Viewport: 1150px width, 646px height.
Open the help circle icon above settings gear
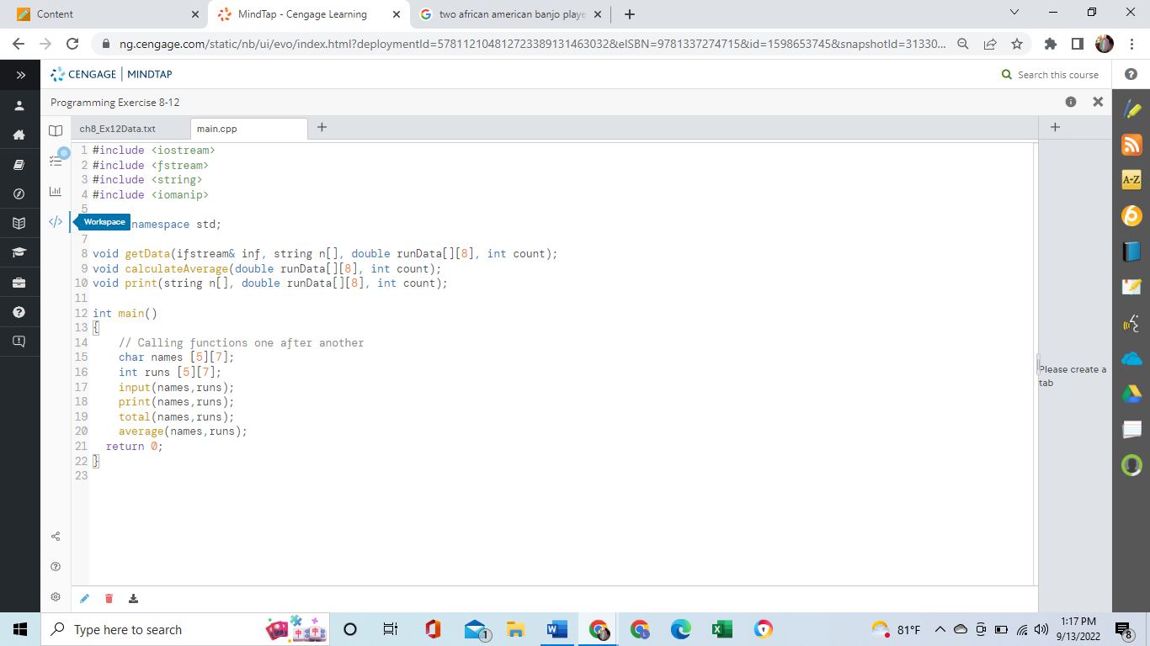56,566
